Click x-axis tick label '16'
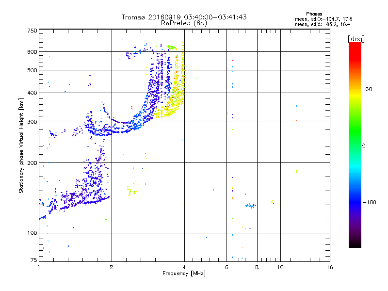This screenshot has height=291, width=388. point(330,267)
